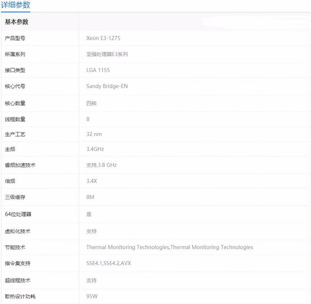
Task: Click the 核心代号 row label
Action: (x=15, y=86)
